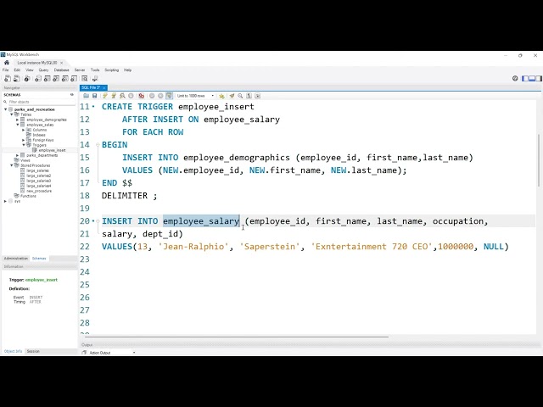
Task: Commit the current transaction
Action: pyautogui.click(x=152, y=96)
